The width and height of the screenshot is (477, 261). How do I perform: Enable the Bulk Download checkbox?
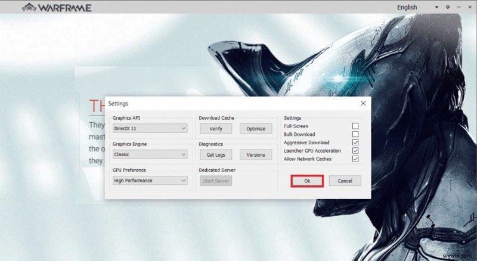click(x=355, y=134)
